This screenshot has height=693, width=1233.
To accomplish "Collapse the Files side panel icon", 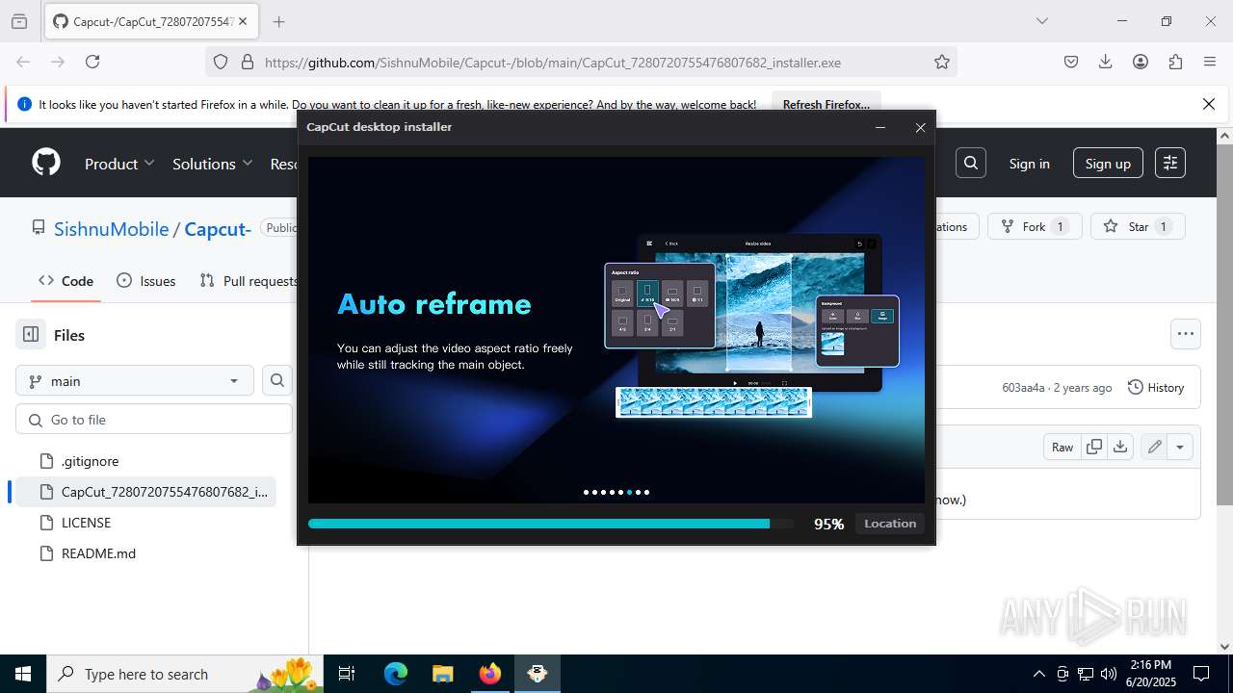I will point(31,335).
